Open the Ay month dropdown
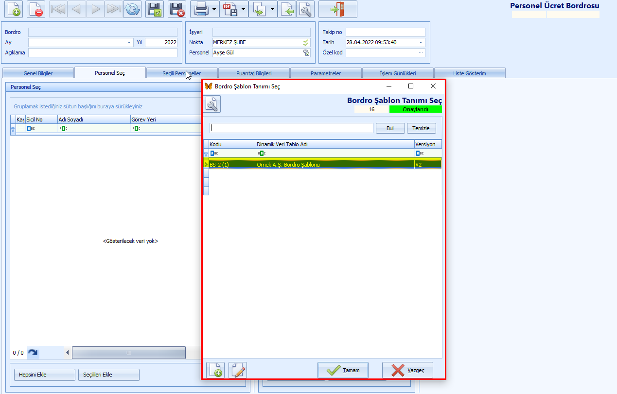 pyautogui.click(x=129, y=42)
